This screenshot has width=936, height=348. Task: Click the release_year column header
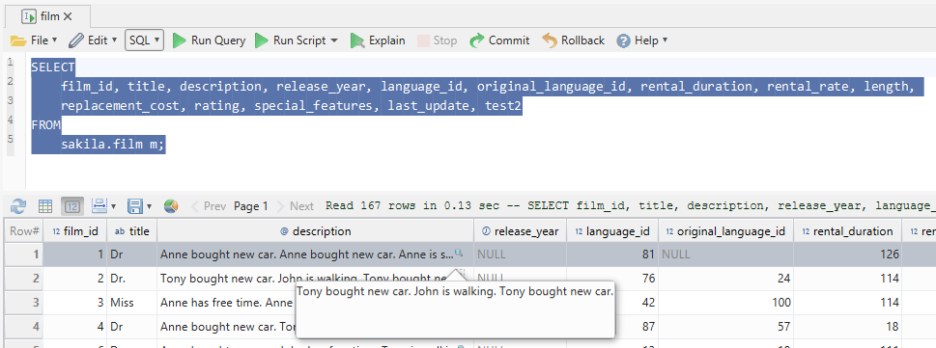point(521,231)
